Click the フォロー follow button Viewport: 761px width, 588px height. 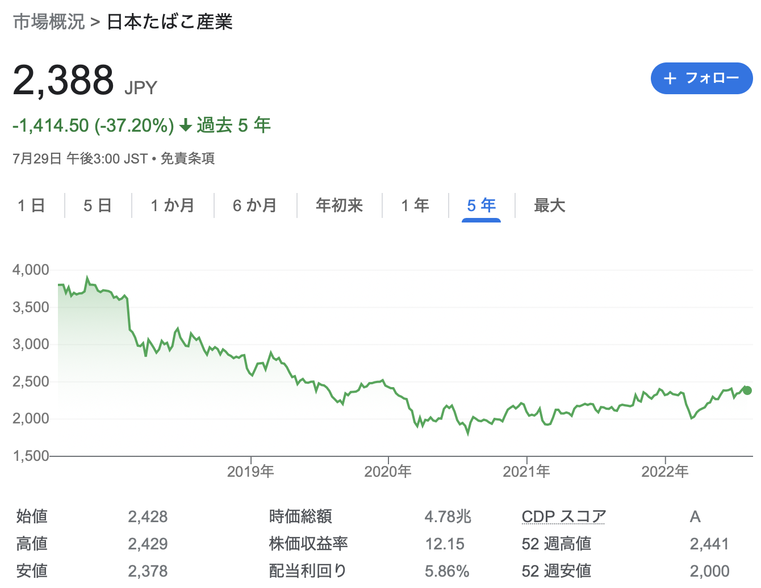pos(701,78)
